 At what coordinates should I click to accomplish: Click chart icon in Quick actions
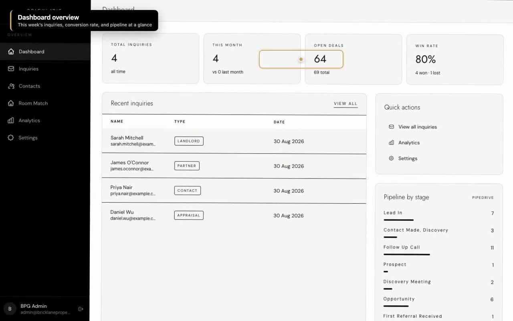tap(391, 142)
